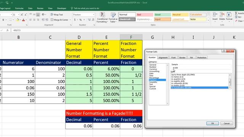Click the Increase Font Size icon

point(22,14)
